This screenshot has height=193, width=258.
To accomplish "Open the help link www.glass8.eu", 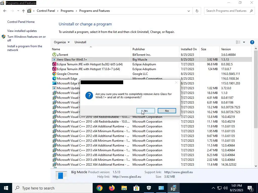I will coord(127,177).
